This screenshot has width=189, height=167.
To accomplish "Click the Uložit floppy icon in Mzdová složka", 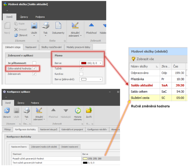I will (34, 25).
